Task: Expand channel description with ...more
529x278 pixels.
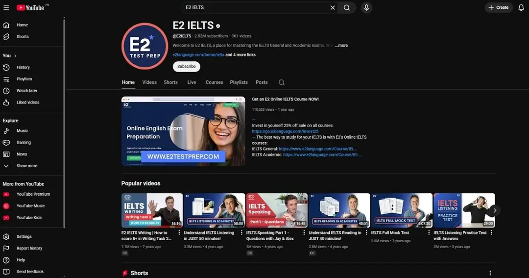Action: tap(341, 45)
